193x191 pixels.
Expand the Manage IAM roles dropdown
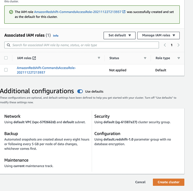pos(158,35)
